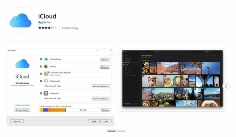Open the Apple Inc. publisher link
This screenshot has width=236, height=137.
pyautogui.click(x=45, y=22)
